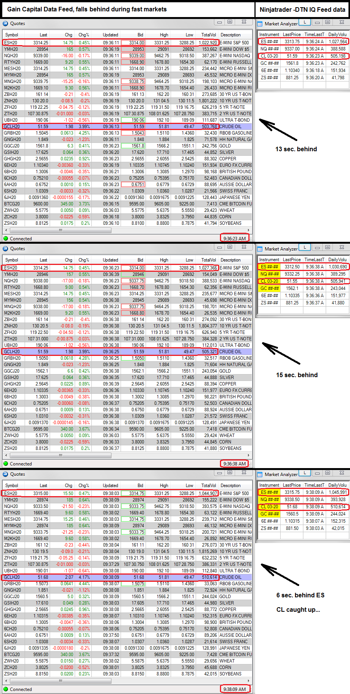Viewport: 350px width, 694px height.
Task: Select BTCG20 volume cell 7,413
Action: point(207,204)
